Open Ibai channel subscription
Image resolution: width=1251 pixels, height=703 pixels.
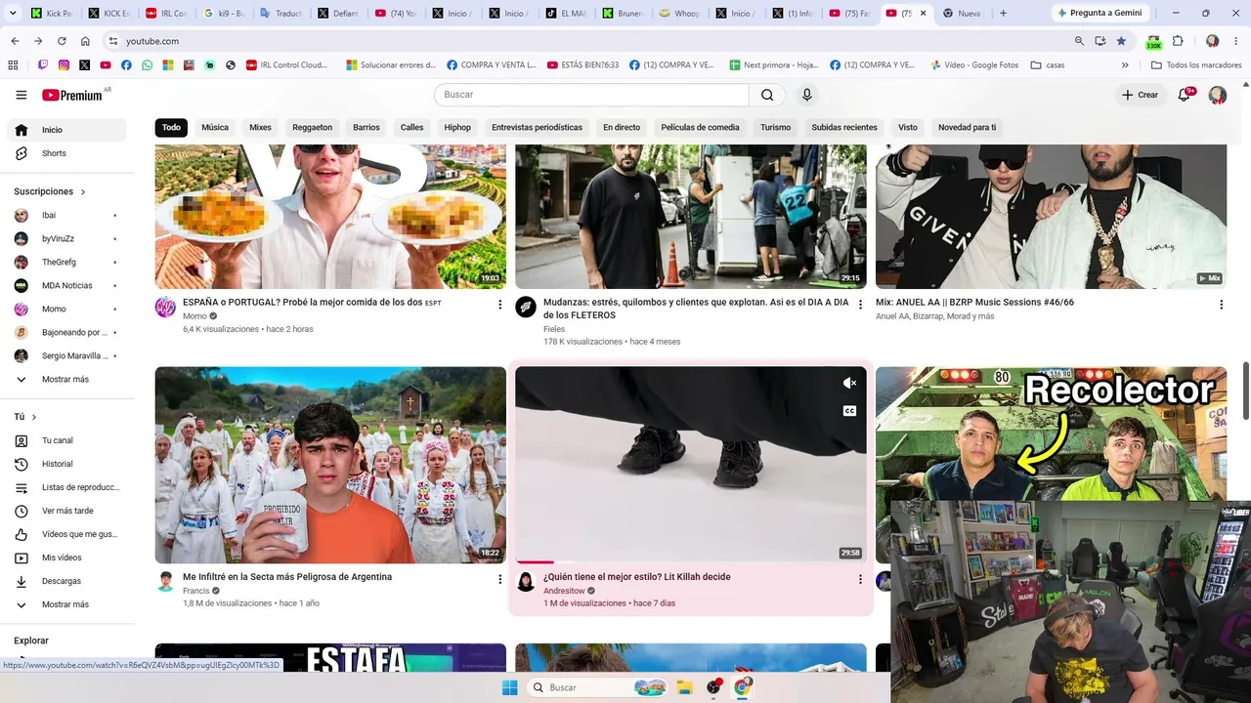click(66, 215)
